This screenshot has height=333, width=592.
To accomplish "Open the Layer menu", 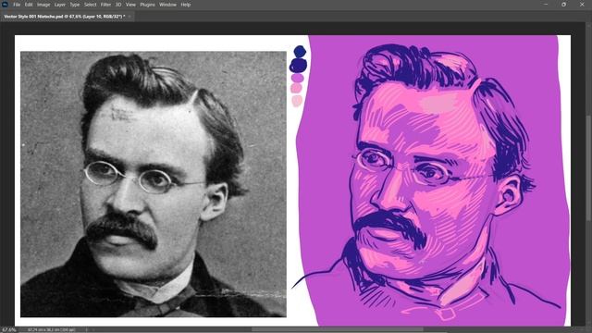I will point(60,5).
